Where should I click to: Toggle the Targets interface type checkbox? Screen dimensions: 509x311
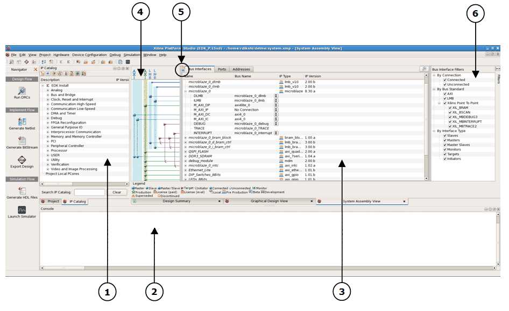click(x=445, y=154)
